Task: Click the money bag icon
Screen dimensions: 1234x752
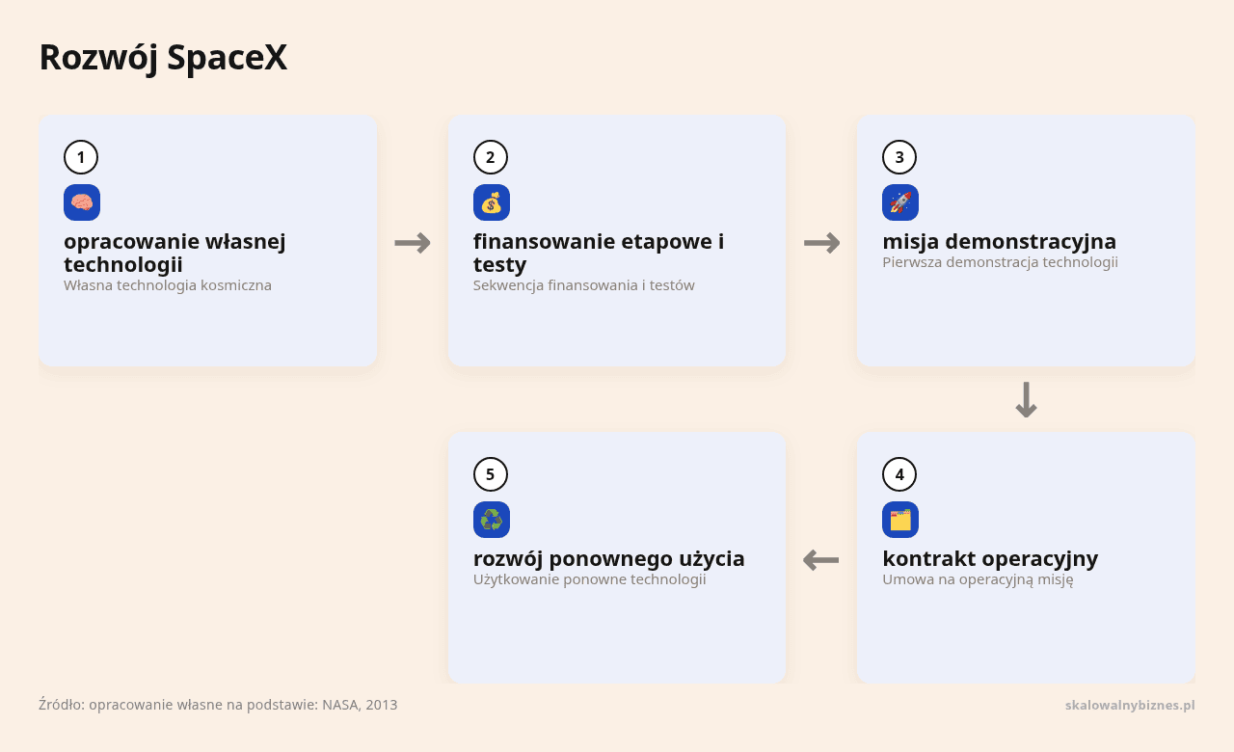Action: [492, 202]
